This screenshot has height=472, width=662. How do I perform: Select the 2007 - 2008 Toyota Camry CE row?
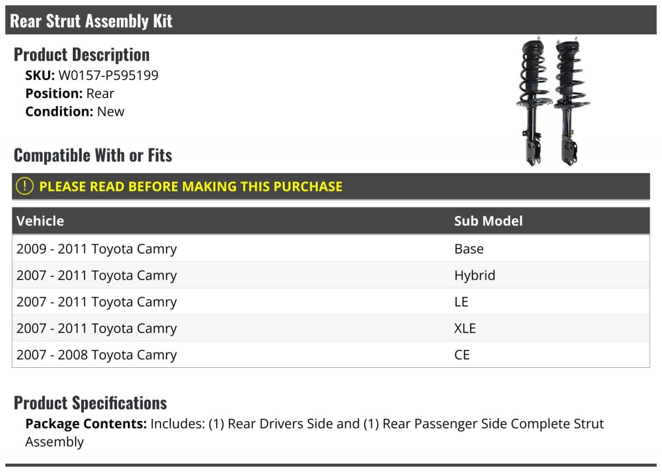(x=331, y=355)
